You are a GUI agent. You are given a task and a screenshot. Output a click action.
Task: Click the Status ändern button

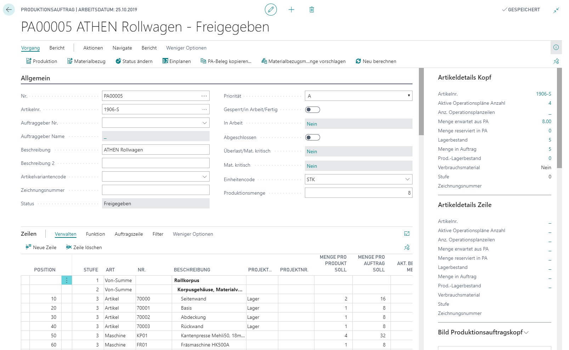pyautogui.click(x=134, y=61)
